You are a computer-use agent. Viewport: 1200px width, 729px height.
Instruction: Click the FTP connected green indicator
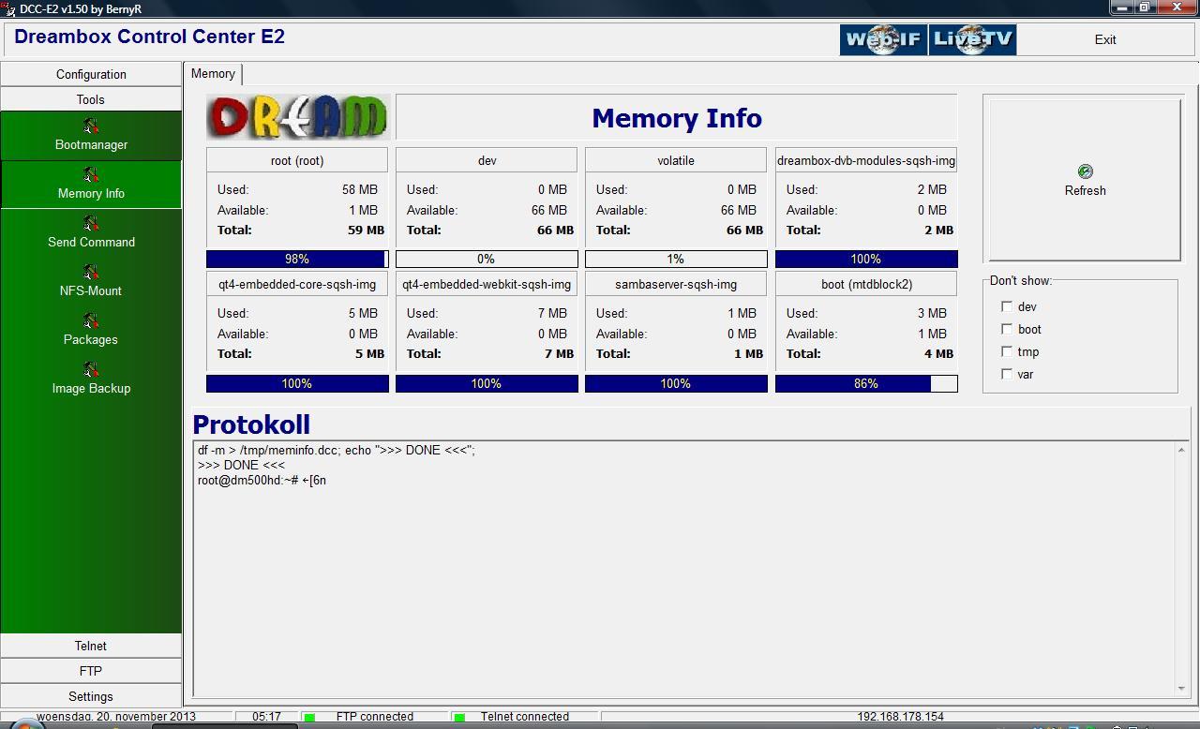pyautogui.click(x=309, y=718)
